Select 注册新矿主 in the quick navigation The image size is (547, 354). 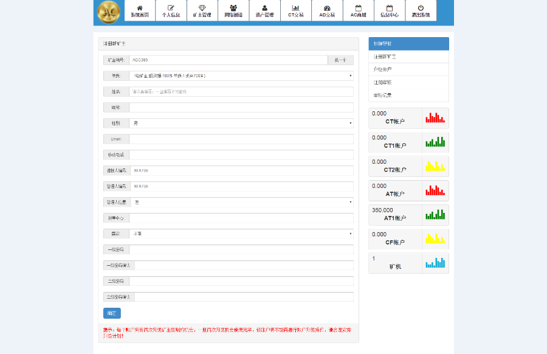tap(408, 57)
